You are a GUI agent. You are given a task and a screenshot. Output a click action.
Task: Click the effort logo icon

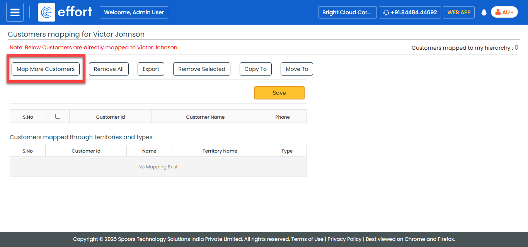[x=46, y=12]
